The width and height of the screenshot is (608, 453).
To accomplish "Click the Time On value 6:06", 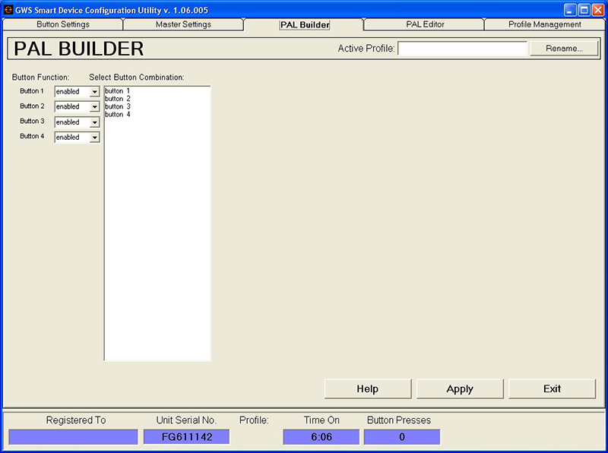I will pyautogui.click(x=321, y=437).
